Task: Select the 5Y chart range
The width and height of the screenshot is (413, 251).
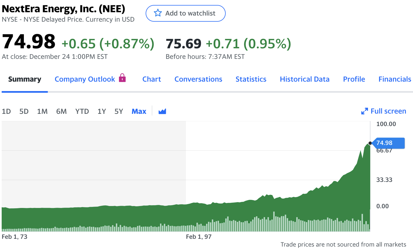Action: point(119,112)
